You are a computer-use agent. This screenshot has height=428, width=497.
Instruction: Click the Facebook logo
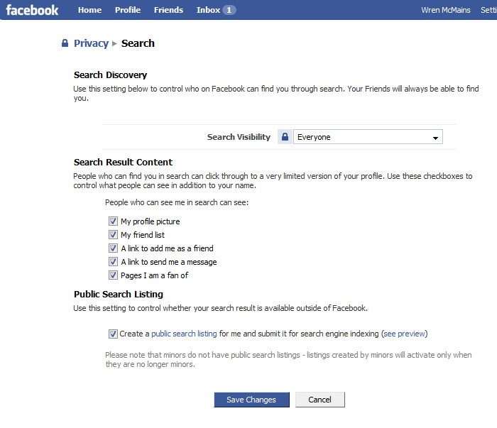32,10
